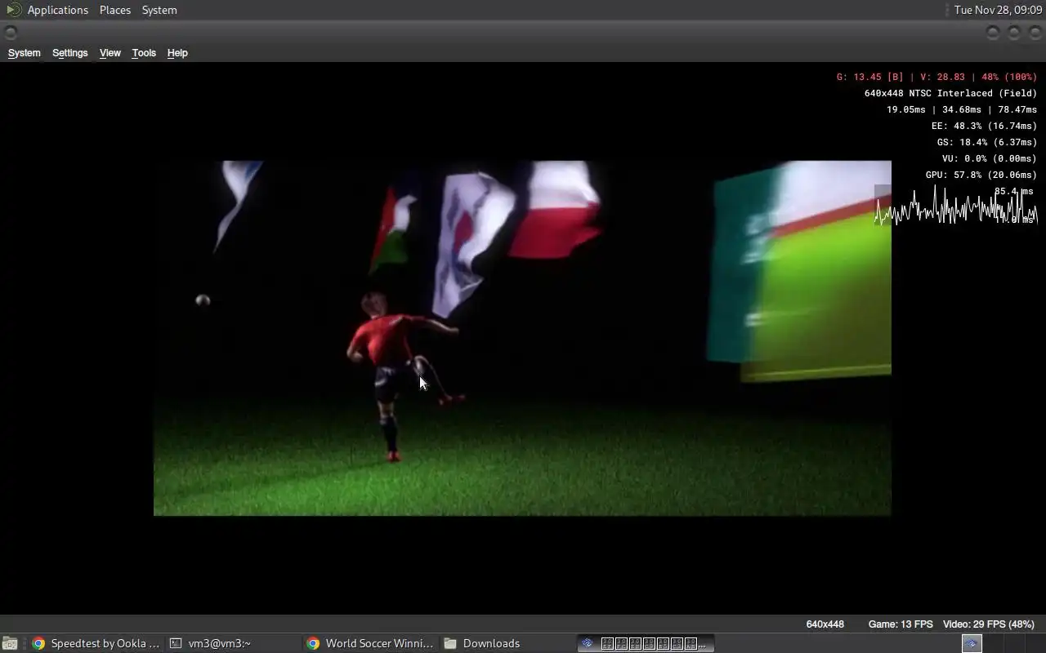Screen dimensions: 1046x653
Task: Open the Help menu
Action: click(177, 53)
